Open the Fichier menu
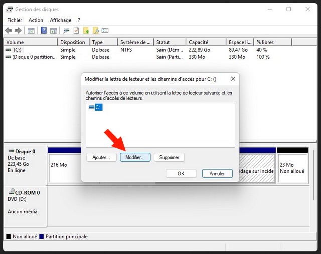 [15, 20]
